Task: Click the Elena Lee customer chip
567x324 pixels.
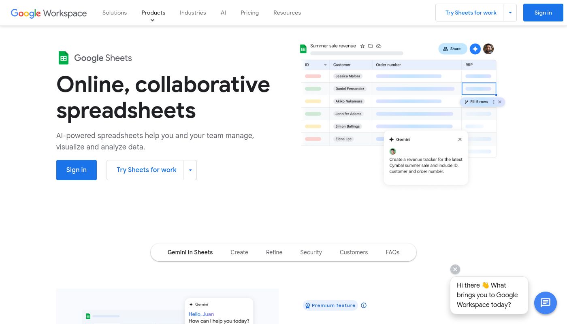Action: pos(343,139)
